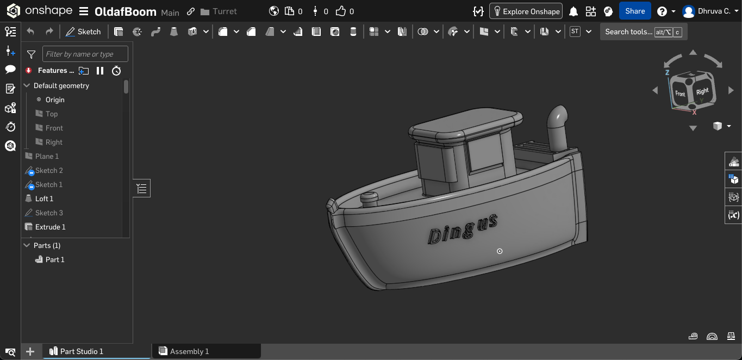The height and width of the screenshot is (360, 742).
Task: Open the Appearance panel icon
Action: (x=733, y=161)
